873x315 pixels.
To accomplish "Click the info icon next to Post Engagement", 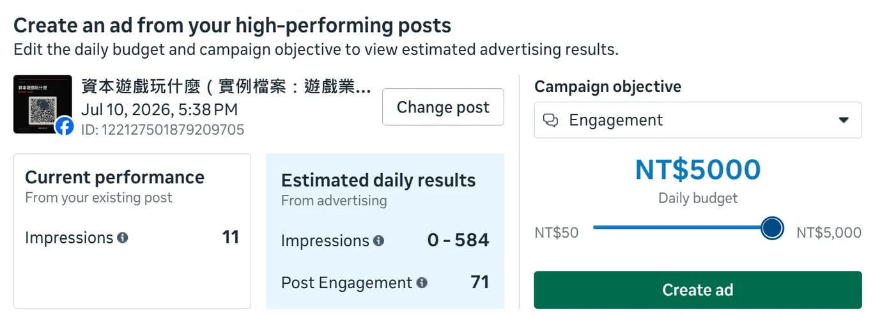I will pyautogui.click(x=422, y=282).
